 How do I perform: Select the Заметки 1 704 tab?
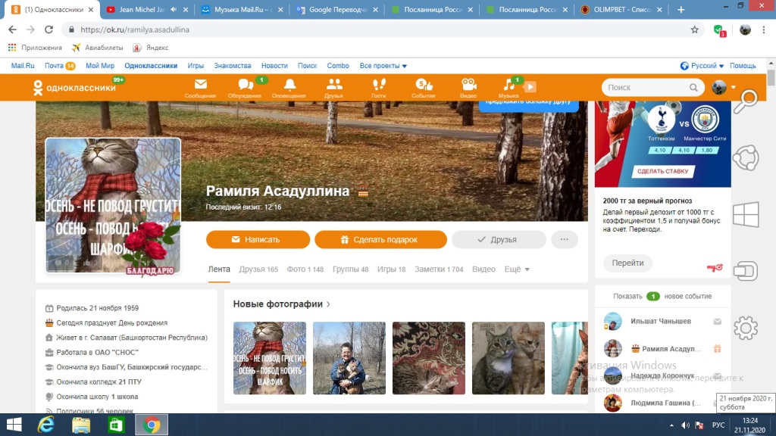click(439, 269)
